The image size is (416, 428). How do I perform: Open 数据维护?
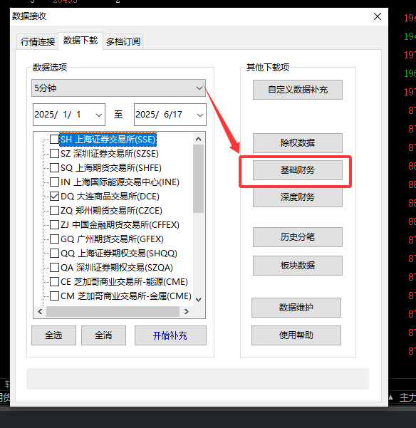click(296, 308)
